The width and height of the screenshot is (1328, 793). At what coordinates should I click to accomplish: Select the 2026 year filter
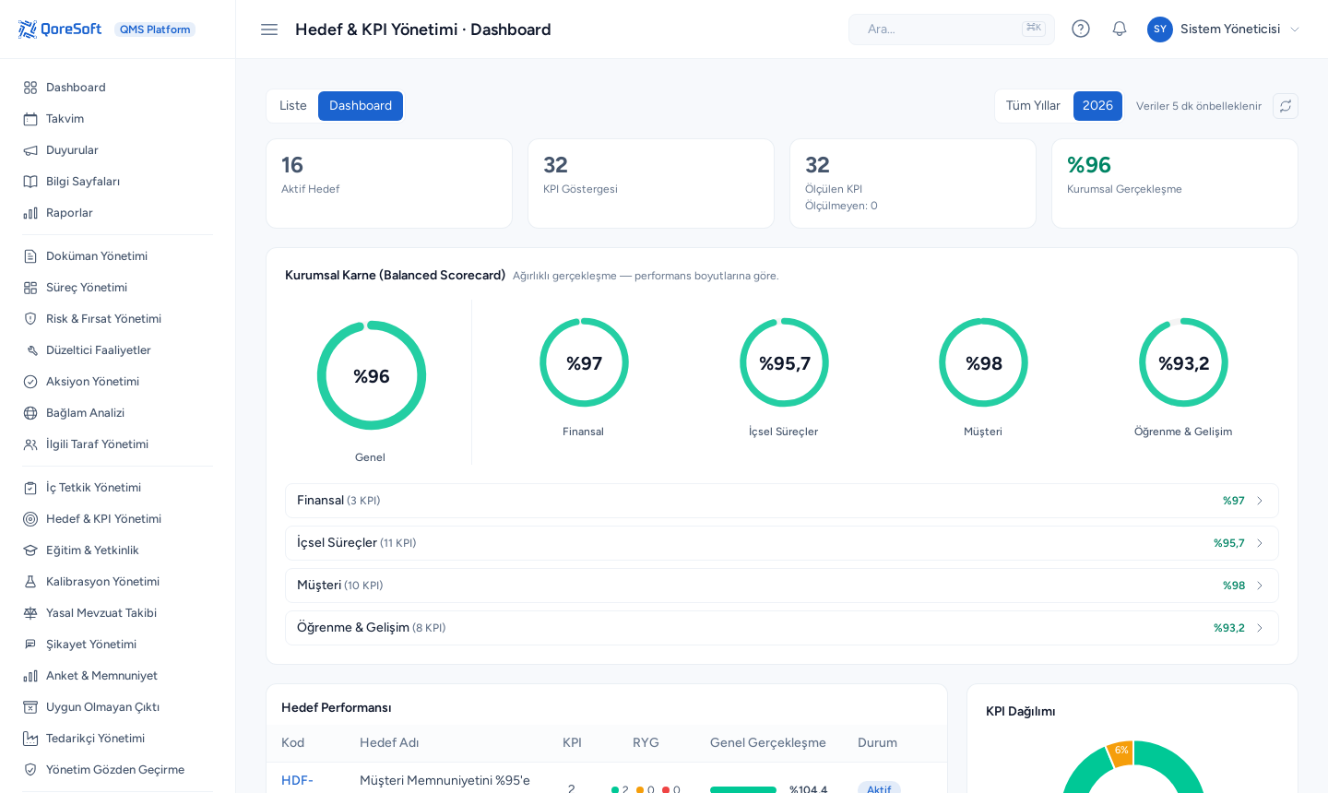click(x=1097, y=106)
